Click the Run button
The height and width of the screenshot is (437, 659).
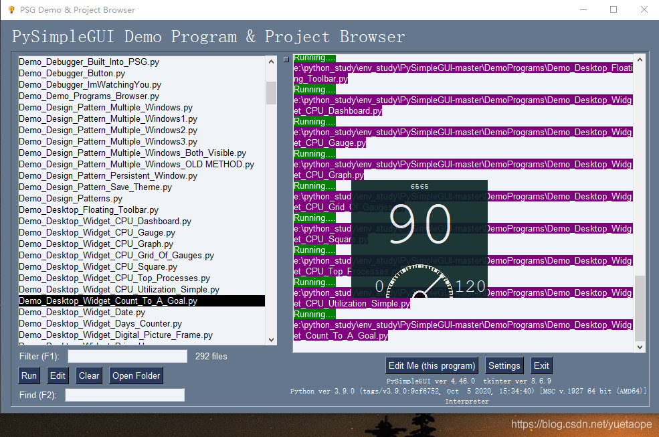[29, 375]
